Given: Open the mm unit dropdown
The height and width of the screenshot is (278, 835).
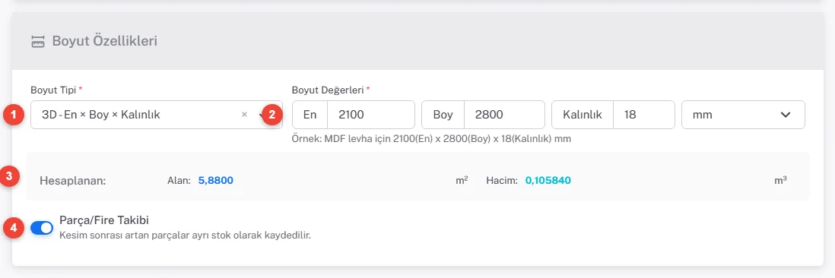Looking at the screenshot, I should tap(743, 114).
